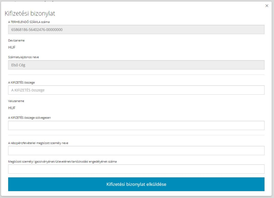The width and height of the screenshot is (274, 198).
Task: Click the Számlatulajdonos neve label
Action: click(24, 57)
